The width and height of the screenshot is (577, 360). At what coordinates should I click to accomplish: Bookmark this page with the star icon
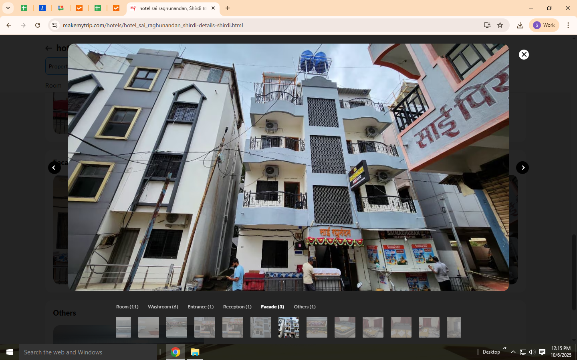(x=500, y=25)
